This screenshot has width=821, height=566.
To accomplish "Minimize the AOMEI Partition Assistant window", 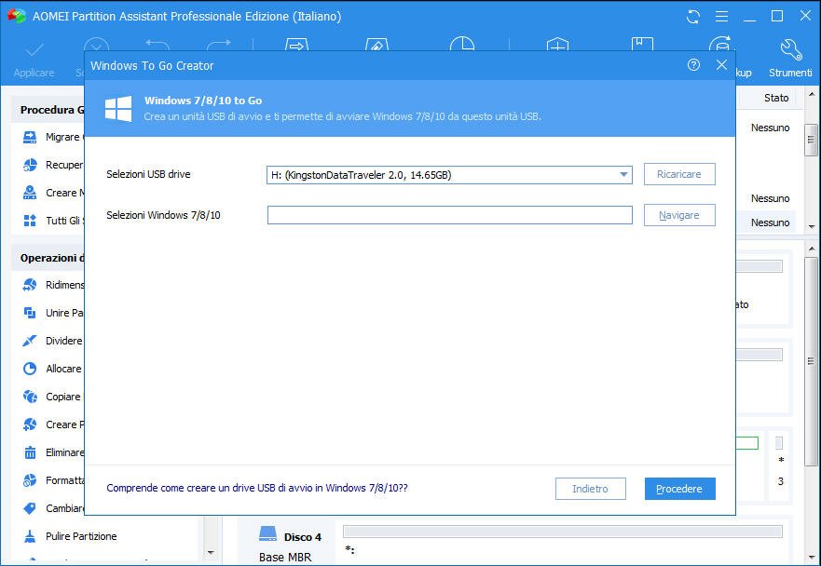I will (x=750, y=20).
